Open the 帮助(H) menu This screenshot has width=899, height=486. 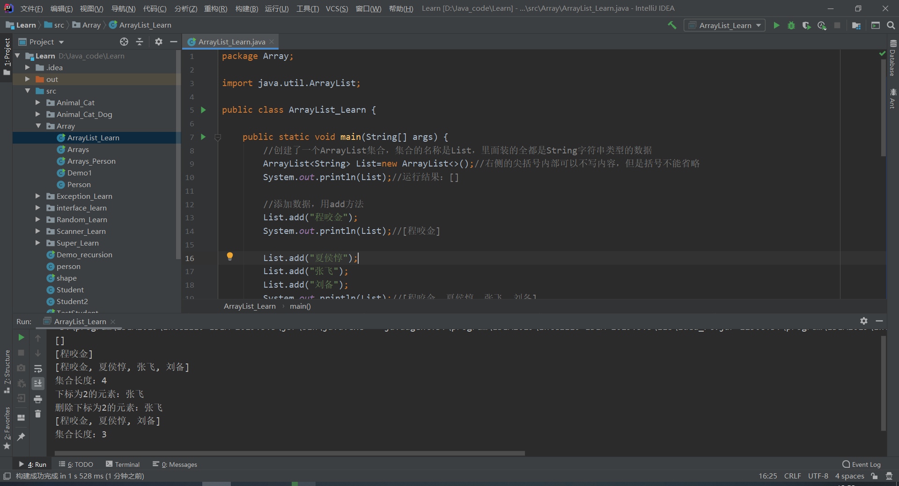pyautogui.click(x=401, y=8)
